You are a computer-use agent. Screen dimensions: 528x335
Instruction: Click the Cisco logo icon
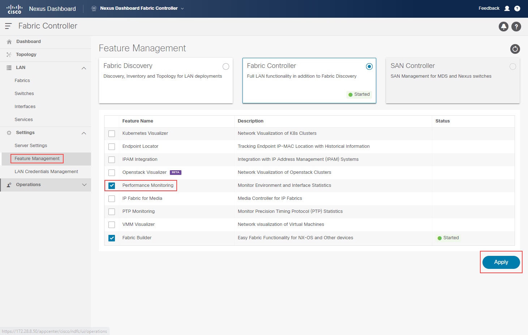14,9
